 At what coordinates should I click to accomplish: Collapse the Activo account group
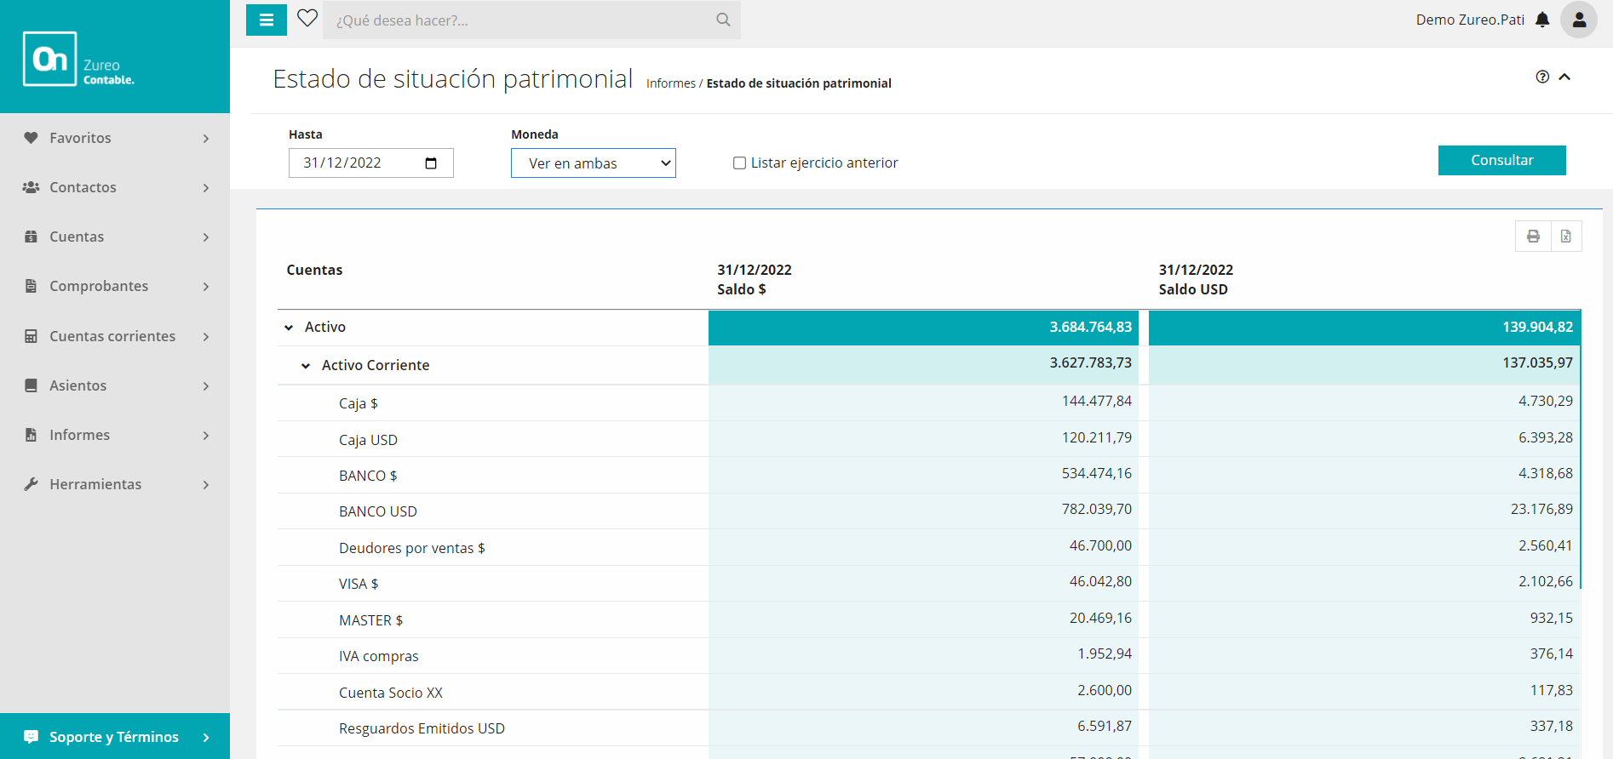coord(289,328)
